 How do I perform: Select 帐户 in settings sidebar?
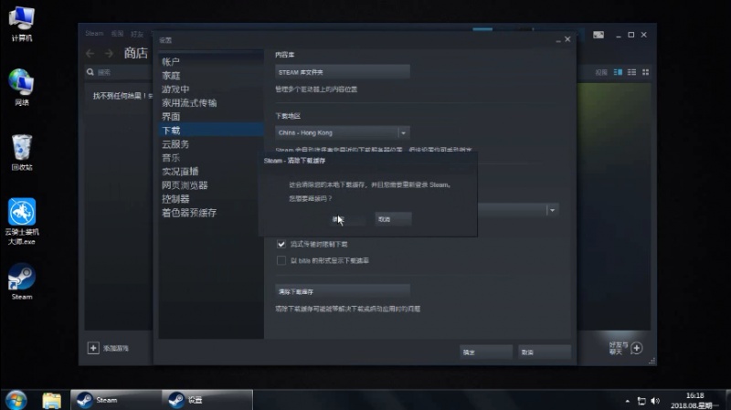(x=211, y=61)
